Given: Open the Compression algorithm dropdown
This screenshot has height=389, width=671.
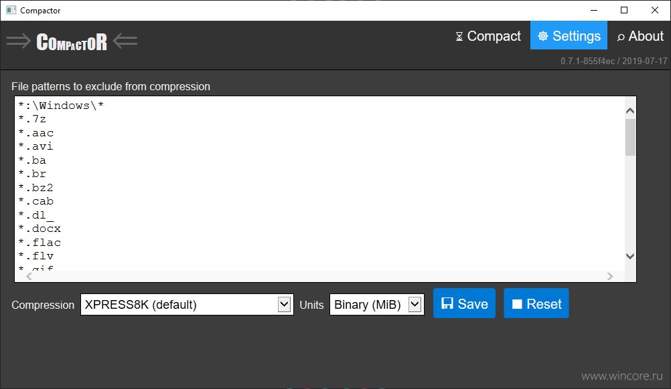Looking at the screenshot, I should click(x=187, y=305).
